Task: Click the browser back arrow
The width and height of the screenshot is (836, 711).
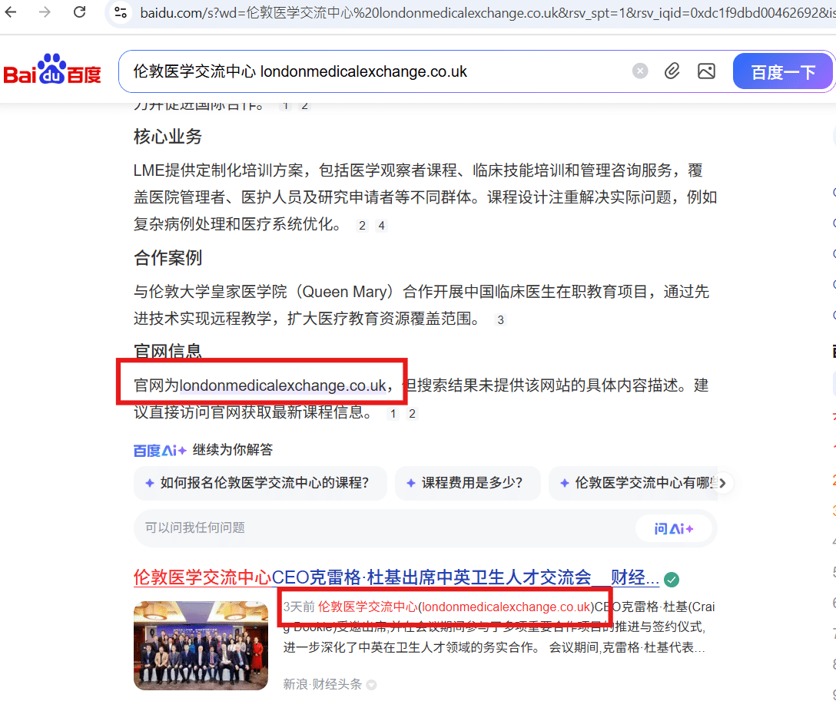Action: pyautogui.click(x=12, y=12)
